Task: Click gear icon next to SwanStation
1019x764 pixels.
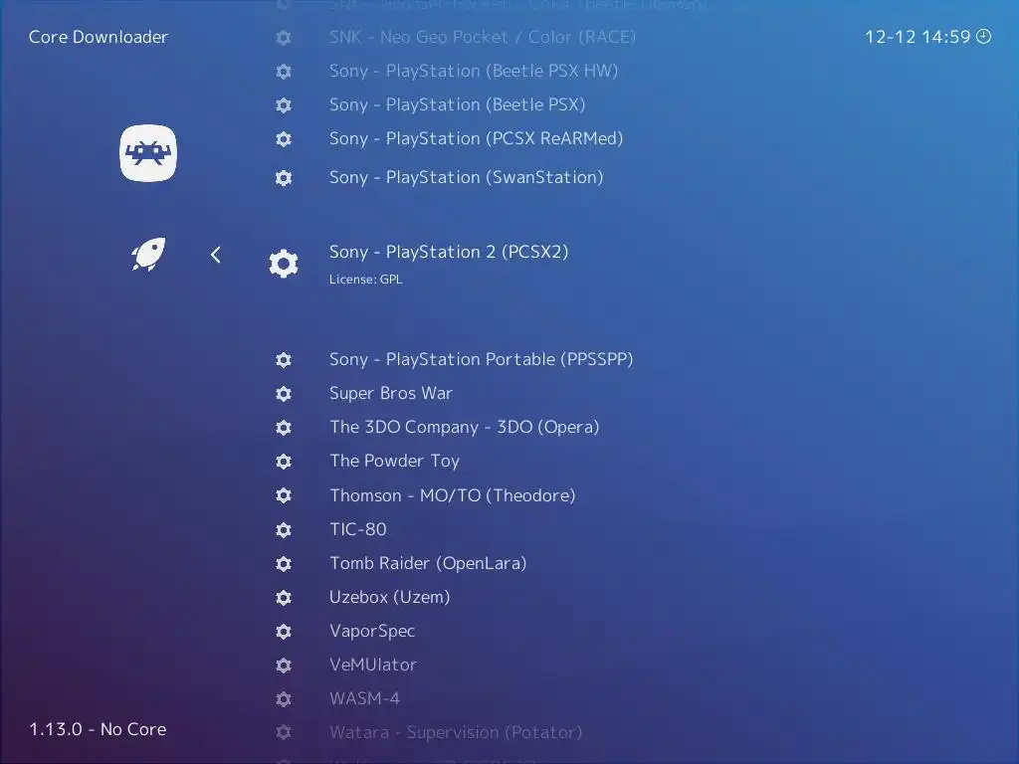Action: click(284, 178)
